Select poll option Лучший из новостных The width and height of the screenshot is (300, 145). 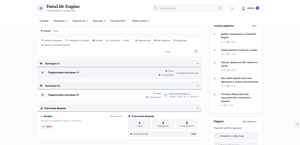236,136
